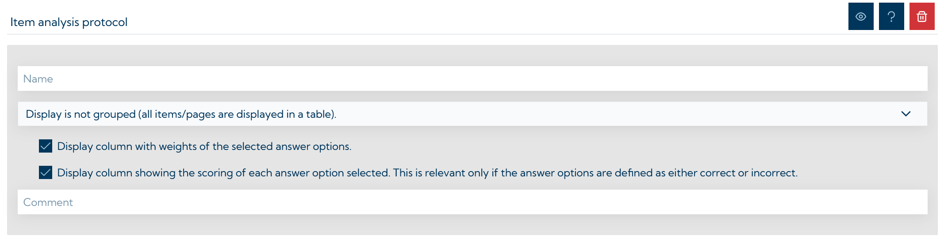
Task: Click the eye preview icon
Action: click(x=860, y=17)
